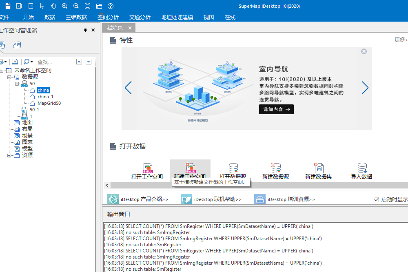408x272 pixels.
Task: Select the china_1 dataset
Action: (x=45, y=97)
